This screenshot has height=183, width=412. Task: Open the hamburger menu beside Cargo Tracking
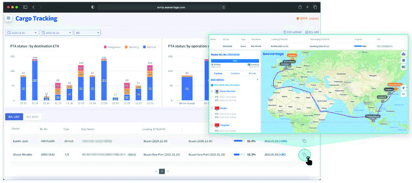click(x=8, y=18)
